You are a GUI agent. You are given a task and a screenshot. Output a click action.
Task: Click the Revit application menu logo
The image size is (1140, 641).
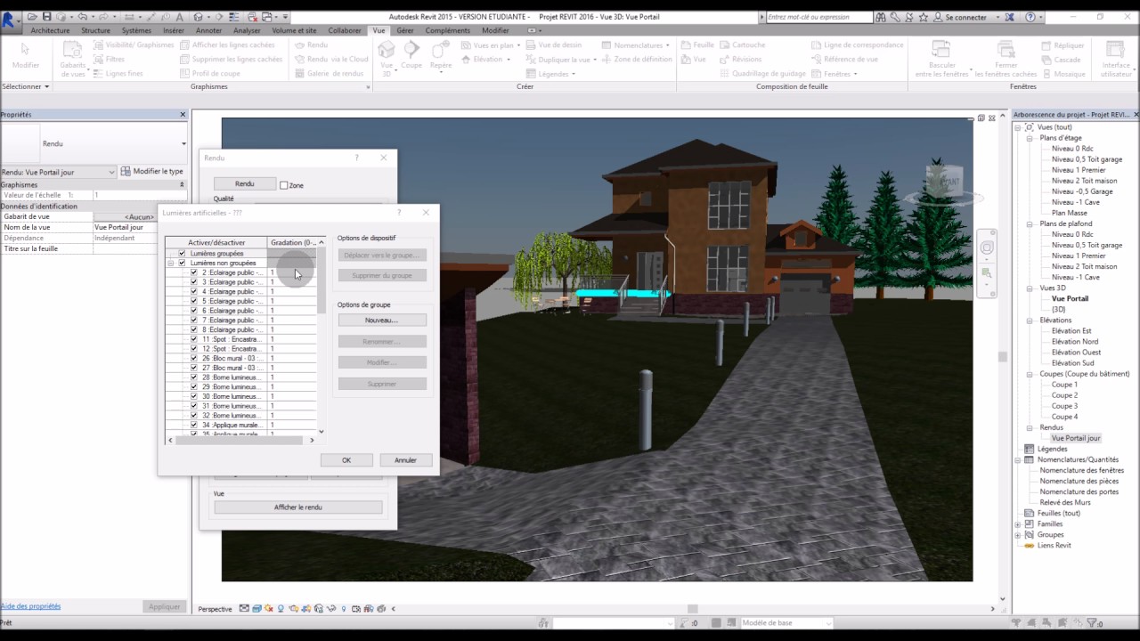(x=11, y=20)
